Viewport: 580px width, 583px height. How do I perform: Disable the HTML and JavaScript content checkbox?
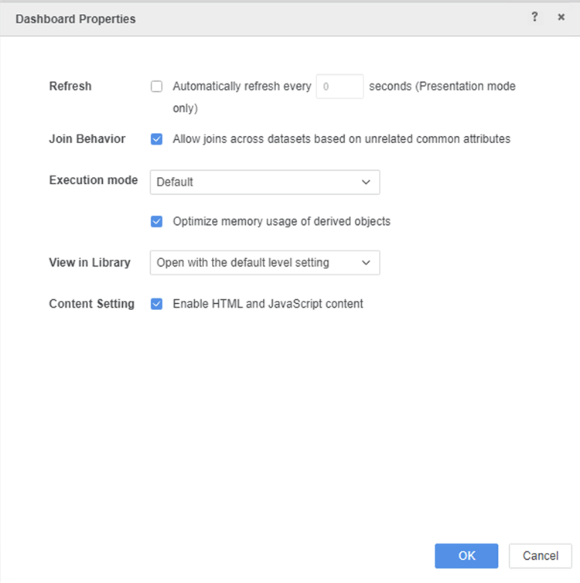click(x=157, y=304)
